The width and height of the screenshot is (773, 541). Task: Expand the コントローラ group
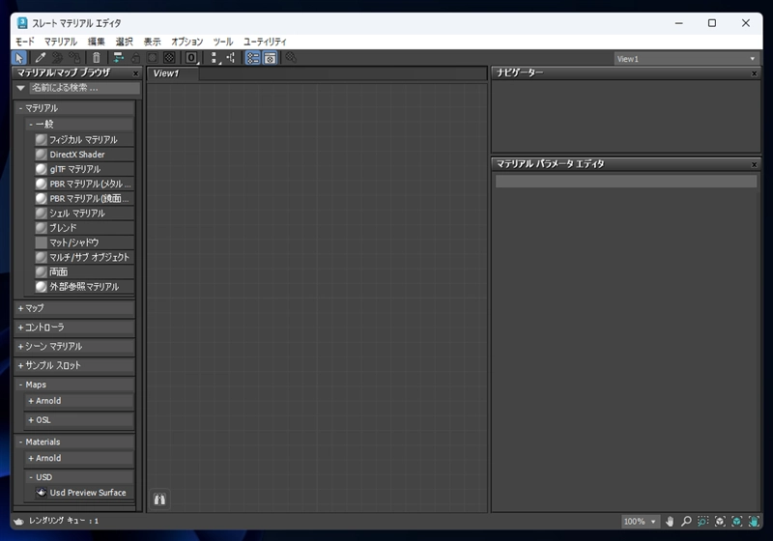pyautogui.click(x=74, y=327)
